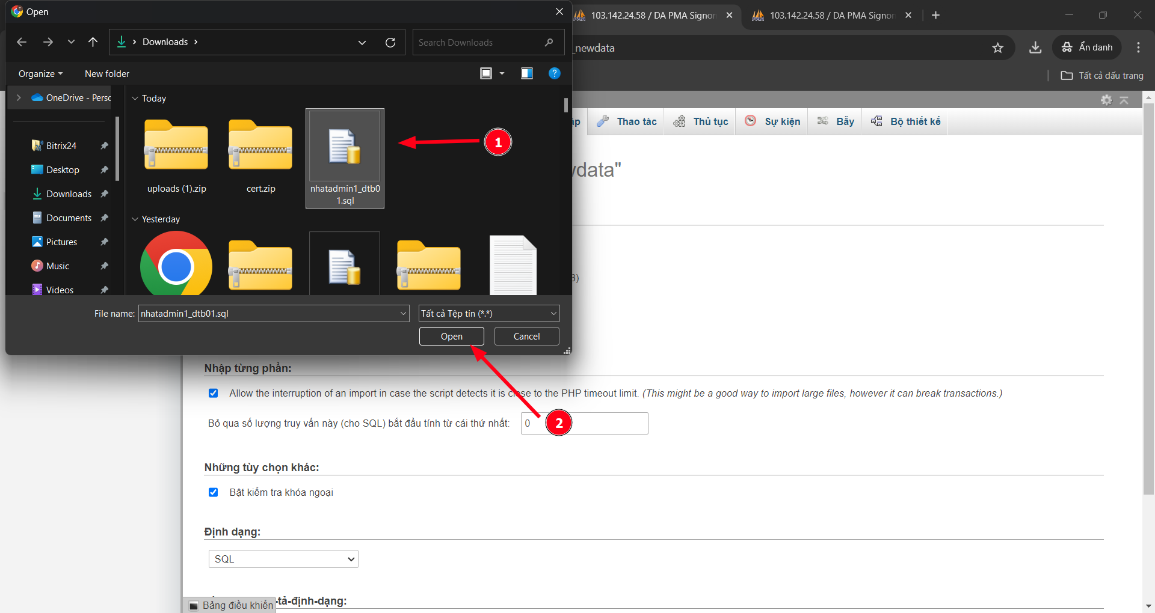Click New folder

coord(107,73)
